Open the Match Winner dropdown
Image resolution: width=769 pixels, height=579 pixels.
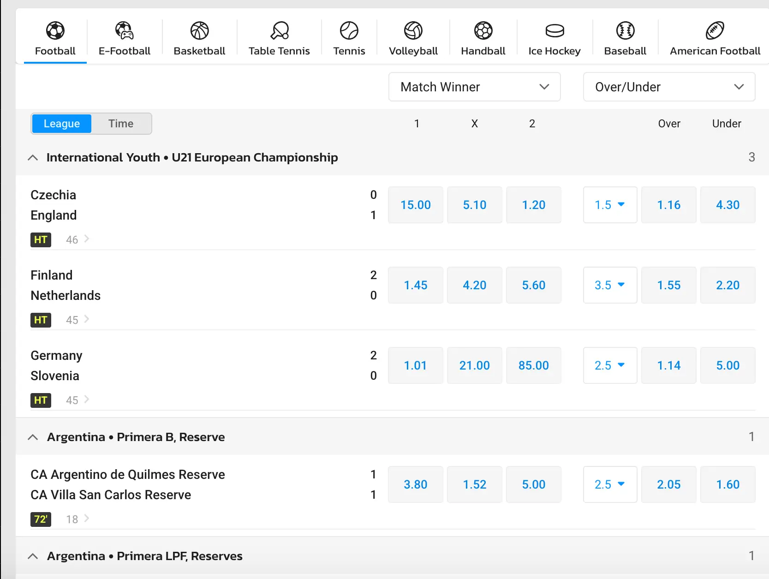pyautogui.click(x=474, y=87)
